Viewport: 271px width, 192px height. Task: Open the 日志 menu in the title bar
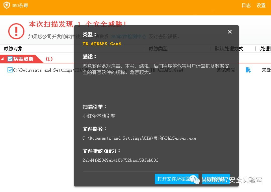(x=246, y=5)
